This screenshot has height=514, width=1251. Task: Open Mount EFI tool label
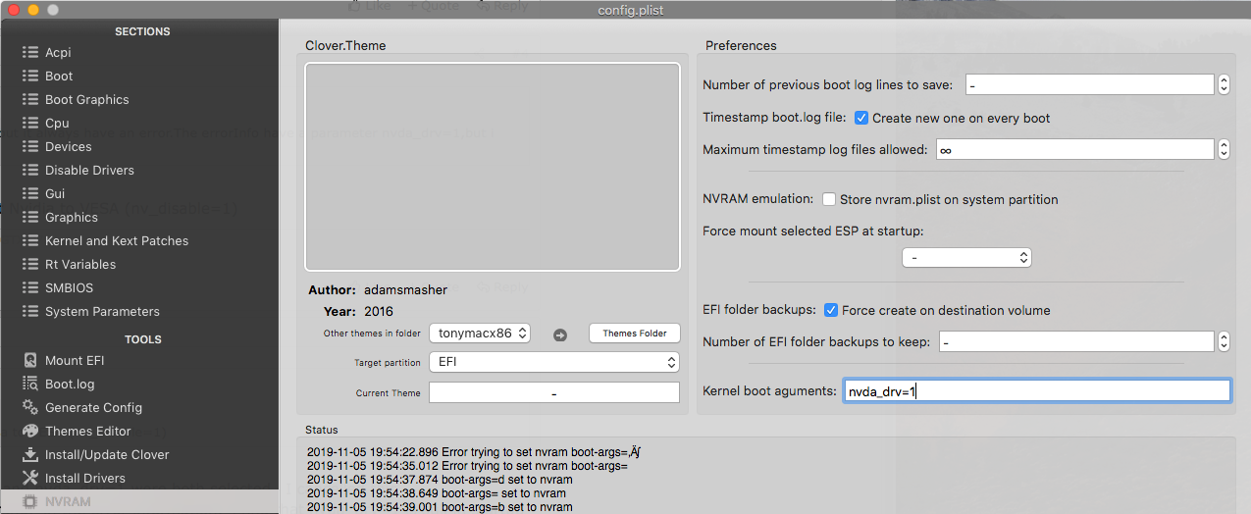75,360
